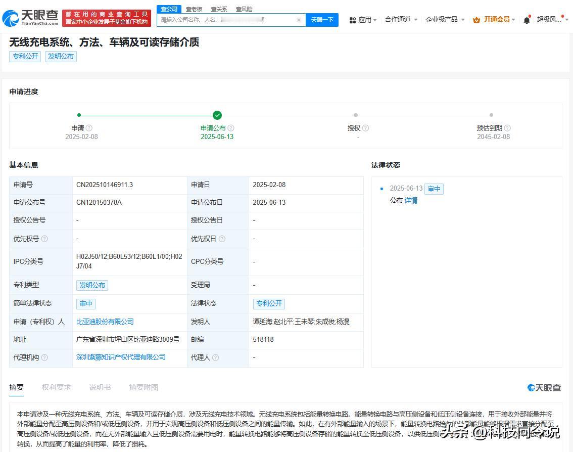573x452 pixels.
Task: Select the 查关系 search tab
Action: click(219, 9)
